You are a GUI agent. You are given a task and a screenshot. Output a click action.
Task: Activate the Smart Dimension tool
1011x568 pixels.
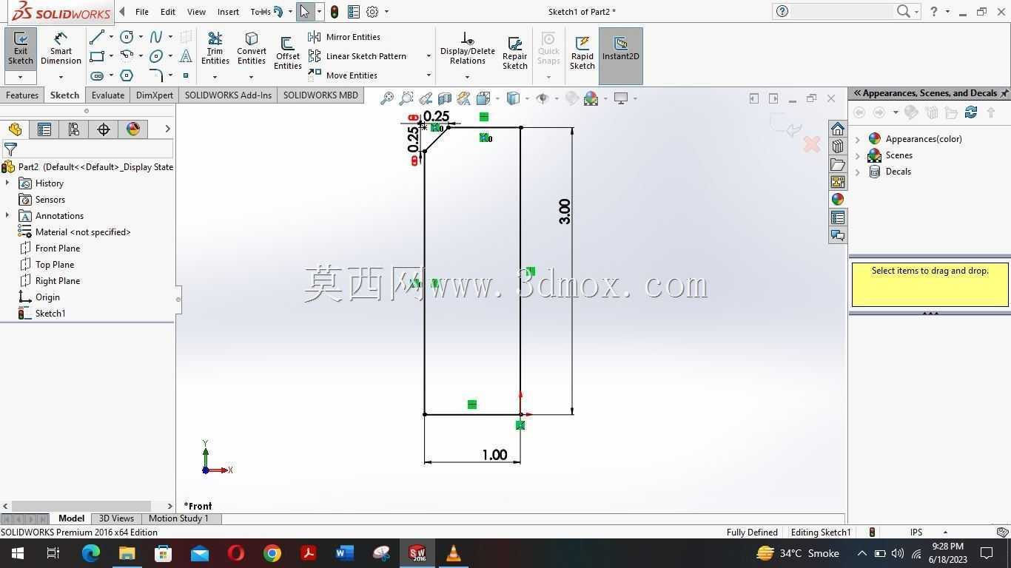[61, 49]
